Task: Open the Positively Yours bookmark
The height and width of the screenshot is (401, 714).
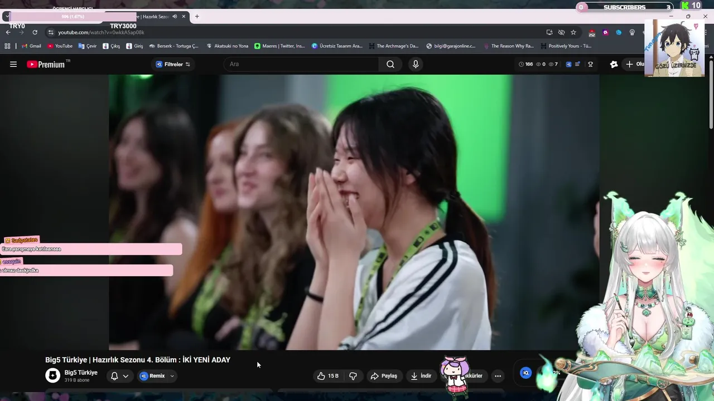Action: coord(566,46)
